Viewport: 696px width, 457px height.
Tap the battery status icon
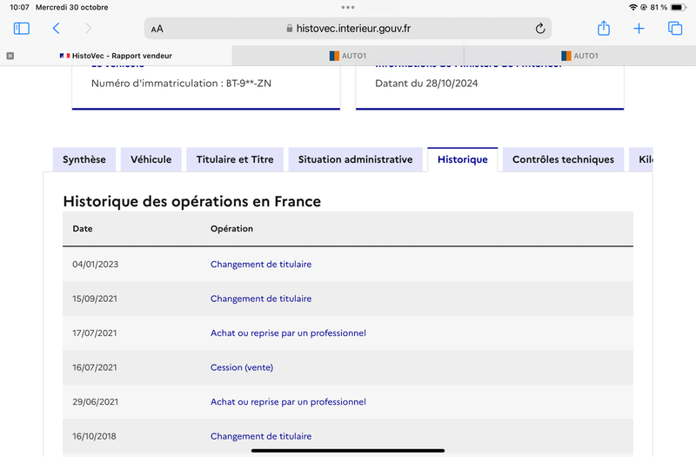[679, 7]
